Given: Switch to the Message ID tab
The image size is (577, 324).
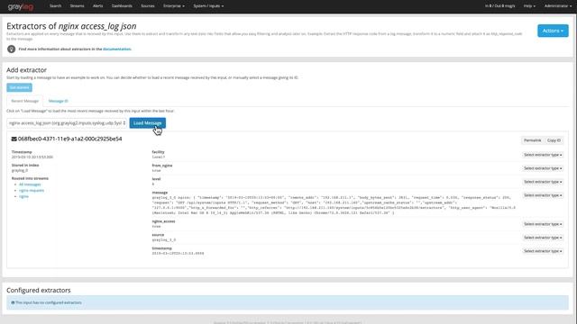Looking at the screenshot, I should (58, 101).
